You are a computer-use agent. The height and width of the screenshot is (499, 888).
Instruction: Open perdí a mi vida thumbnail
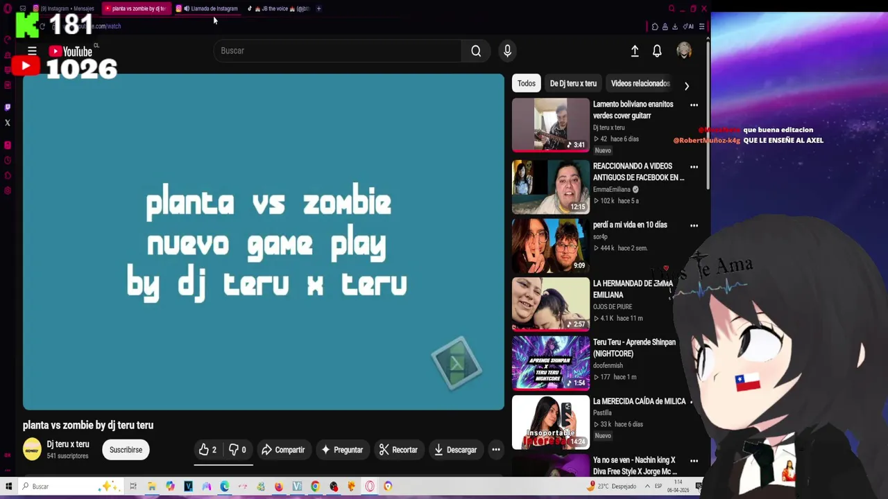coord(551,245)
